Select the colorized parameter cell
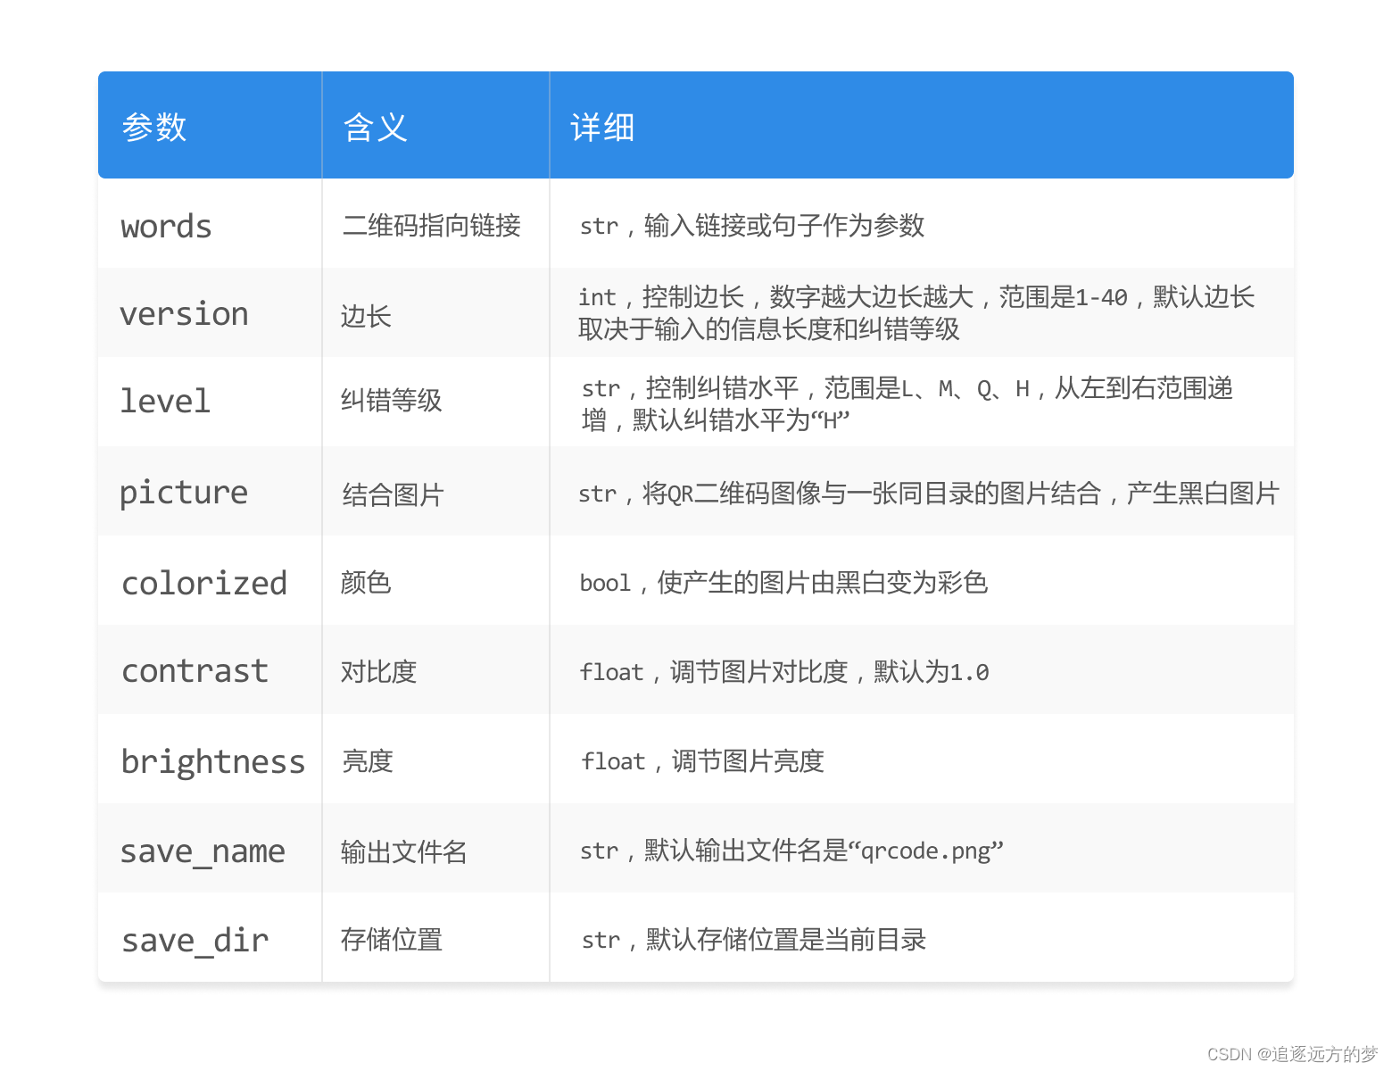The height and width of the screenshot is (1071, 1392). 210,580
